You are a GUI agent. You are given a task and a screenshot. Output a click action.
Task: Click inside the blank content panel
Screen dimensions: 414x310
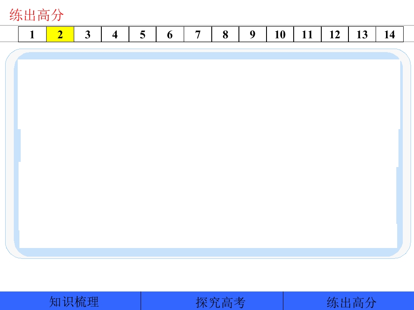(208, 153)
